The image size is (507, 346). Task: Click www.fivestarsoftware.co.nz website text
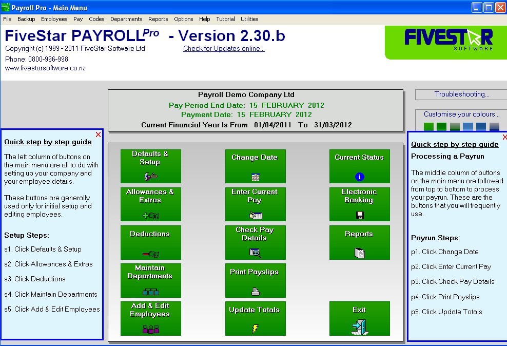45,68
